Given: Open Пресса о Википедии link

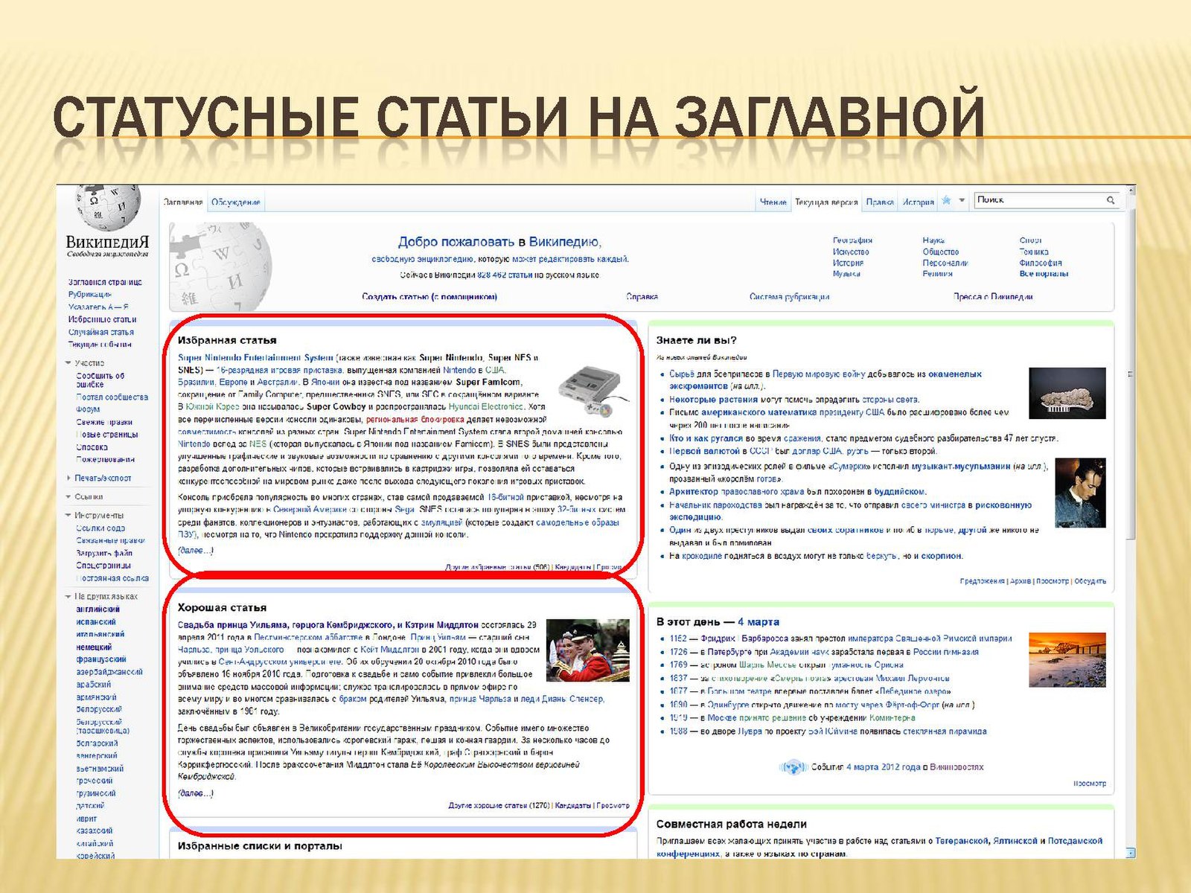Looking at the screenshot, I should (x=993, y=296).
